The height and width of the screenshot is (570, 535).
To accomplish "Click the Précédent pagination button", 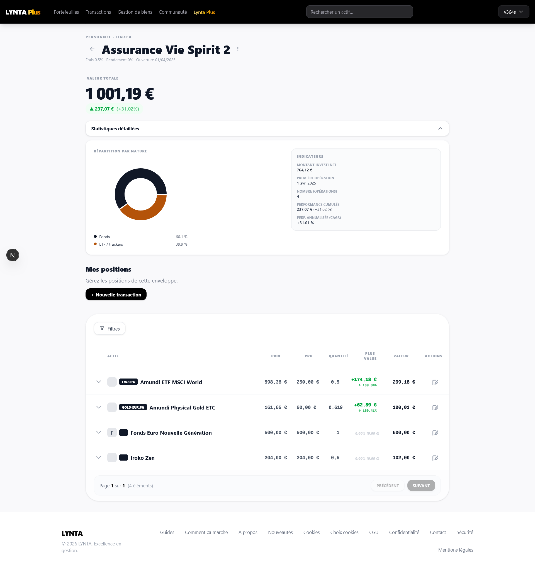I will [388, 486].
